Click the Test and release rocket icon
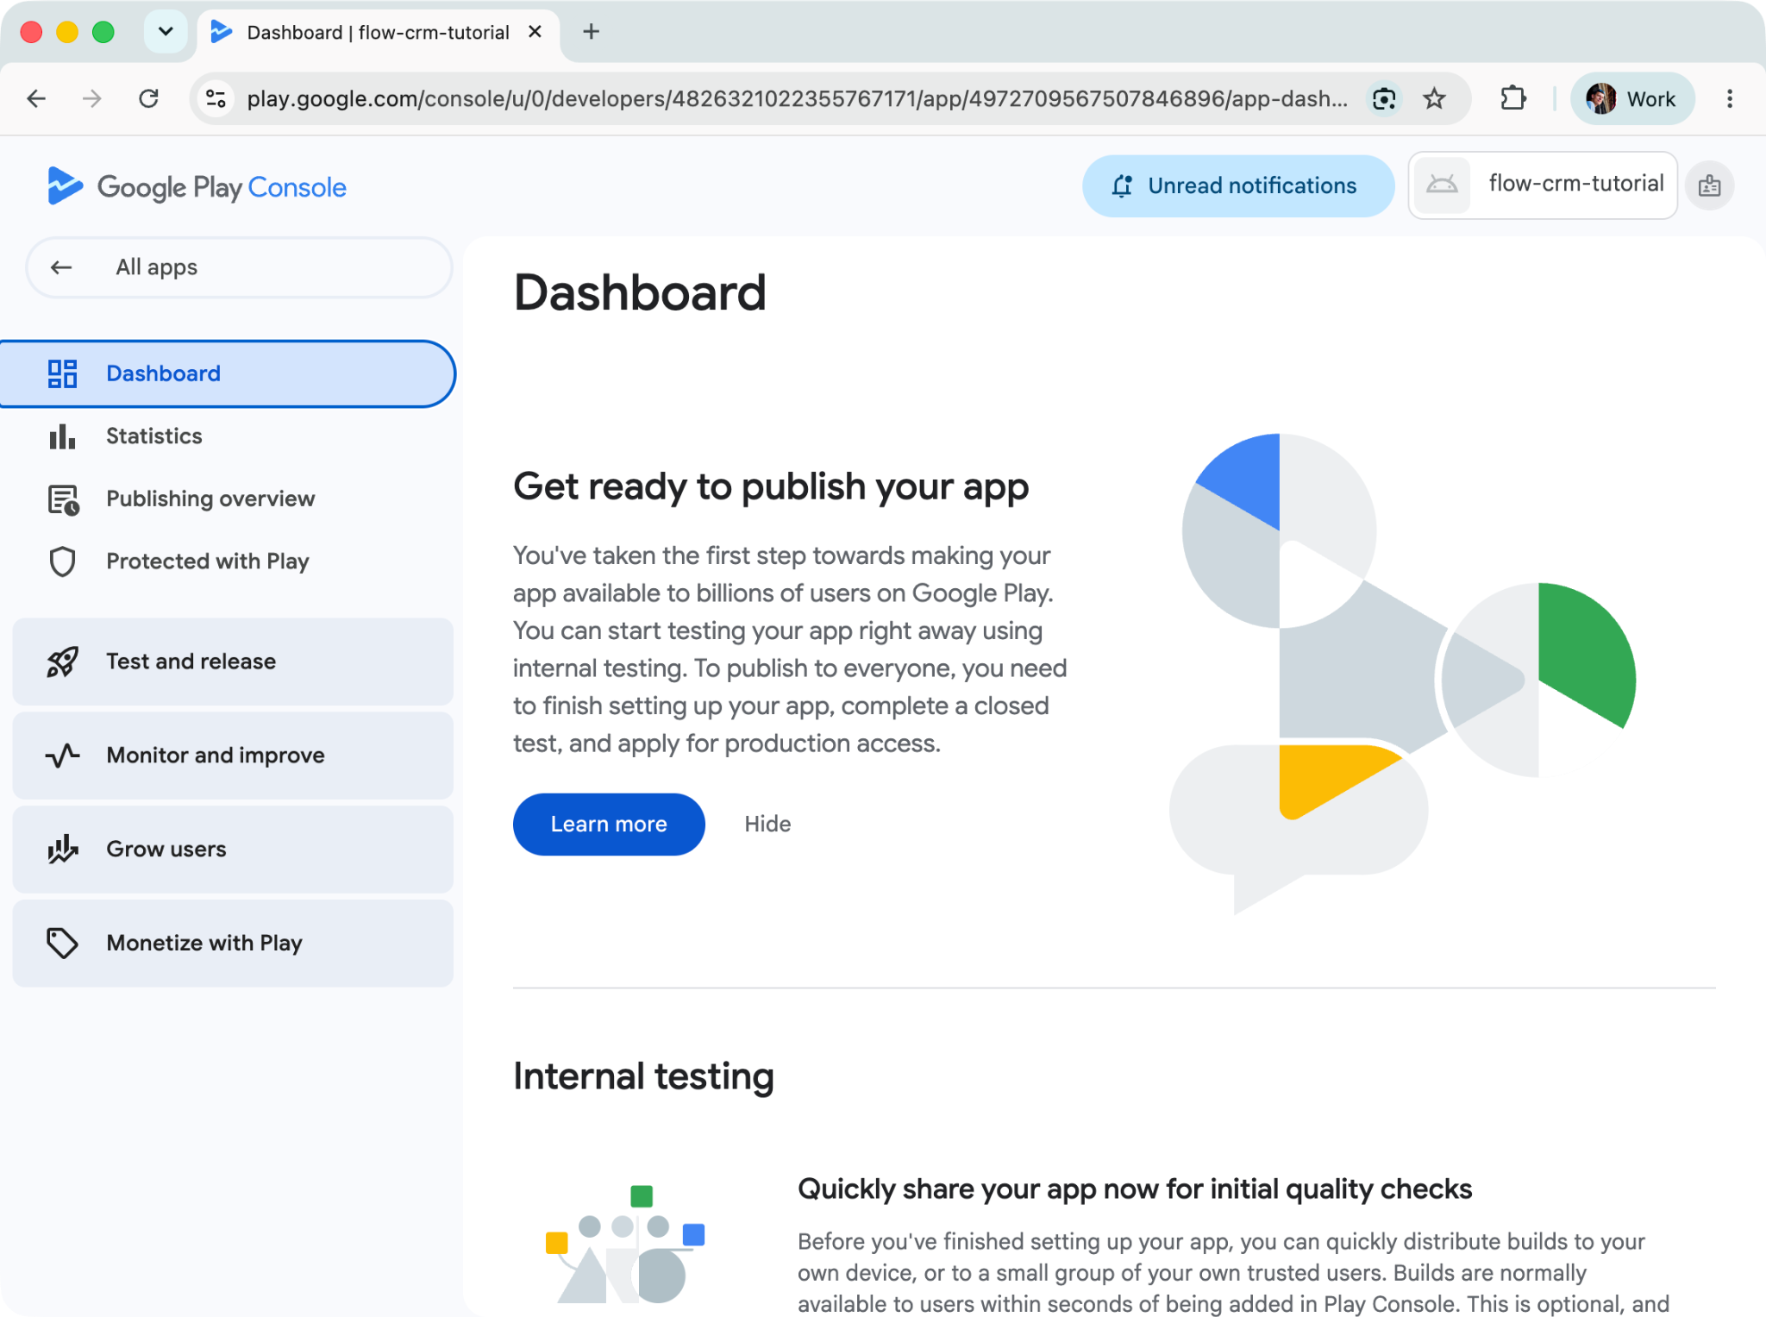 click(62, 662)
